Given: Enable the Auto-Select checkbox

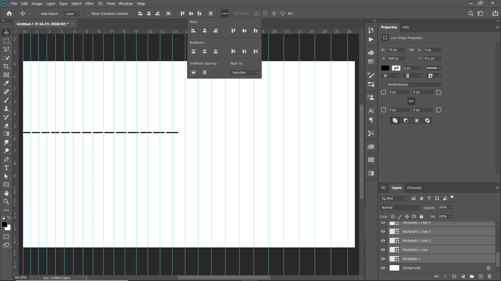Looking at the screenshot, I should [x=38, y=14].
